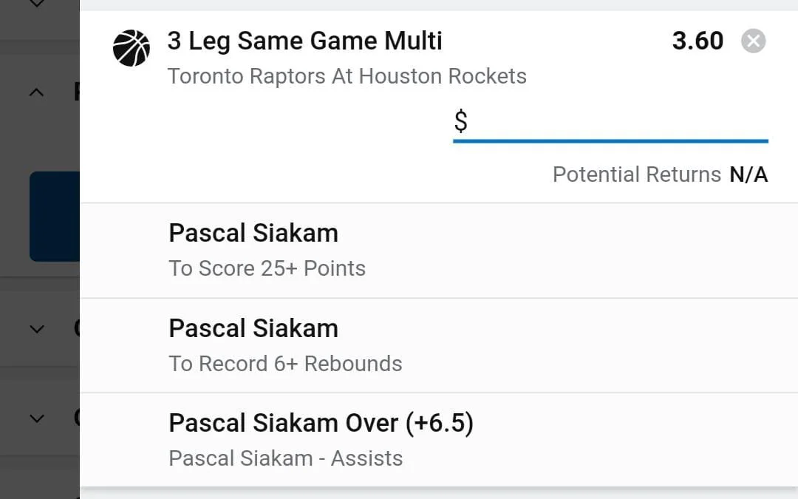Click the N/A potential returns value
This screenshot has width=798, height=499.
coord(748,174)
